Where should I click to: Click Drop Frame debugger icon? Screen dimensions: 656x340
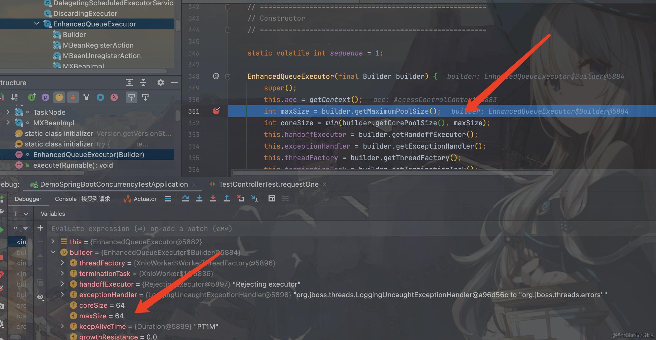click(x=241, y=198)
